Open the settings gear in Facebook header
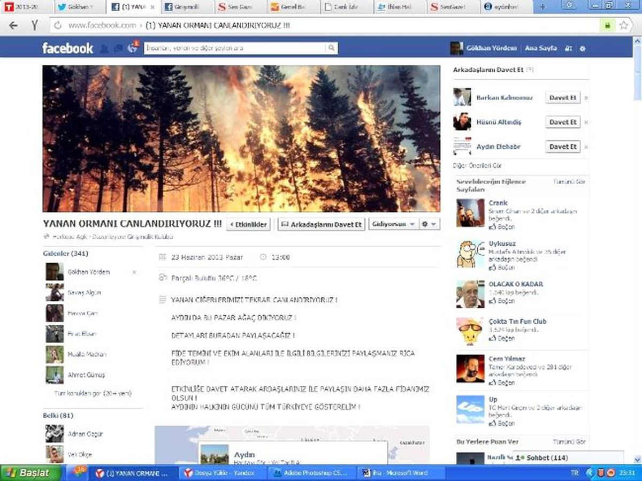The height and width of the screenshot is (481, 642). pyautogui.click(x=583, y=48)
